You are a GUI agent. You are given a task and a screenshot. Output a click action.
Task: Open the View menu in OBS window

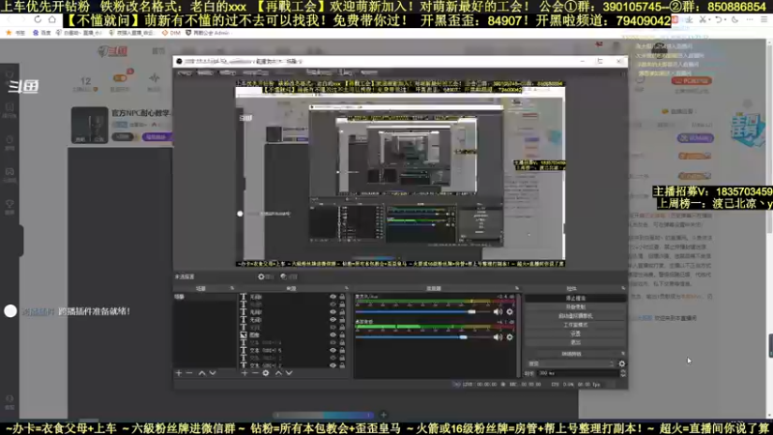click(x=227, y=73)
